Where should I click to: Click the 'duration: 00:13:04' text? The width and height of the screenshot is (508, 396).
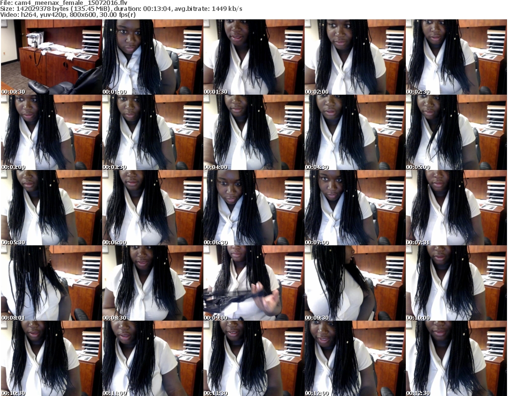click(x=142, y=9)
